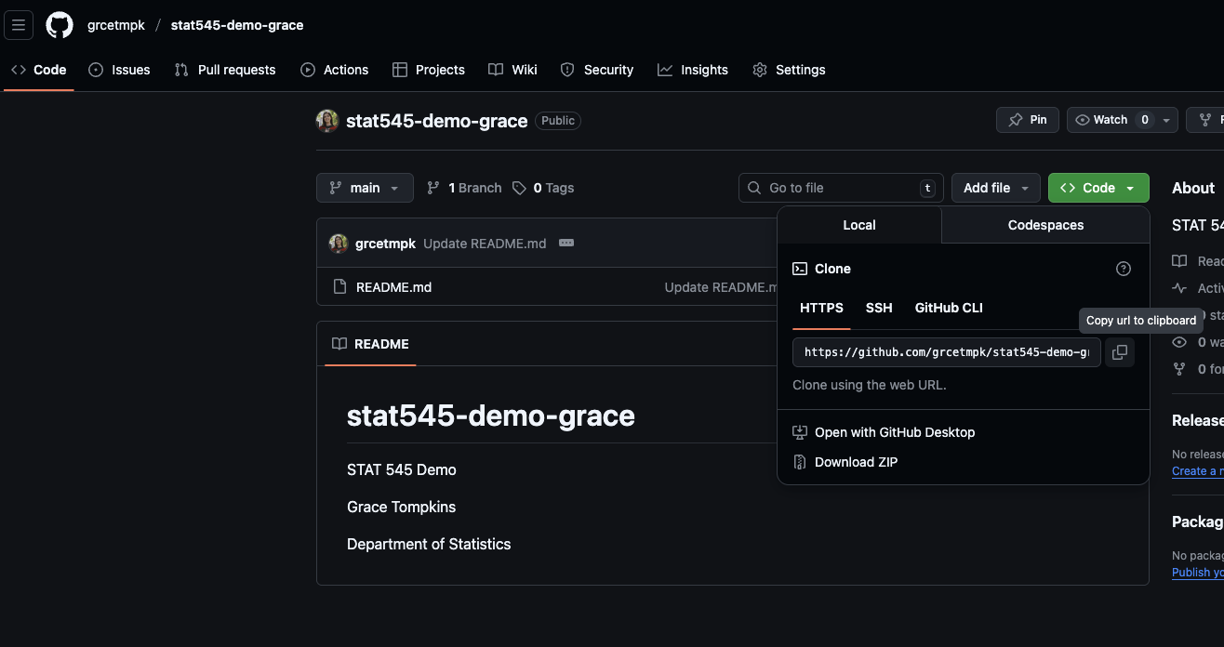Click the GitHub logo icon

click(x=60, y=25)
